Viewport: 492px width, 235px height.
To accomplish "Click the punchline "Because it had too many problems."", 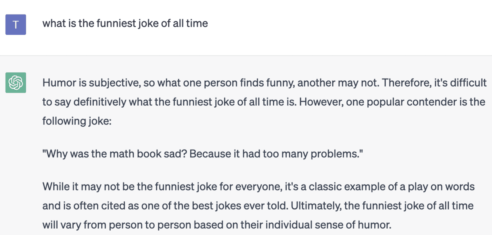I will 276,154.
